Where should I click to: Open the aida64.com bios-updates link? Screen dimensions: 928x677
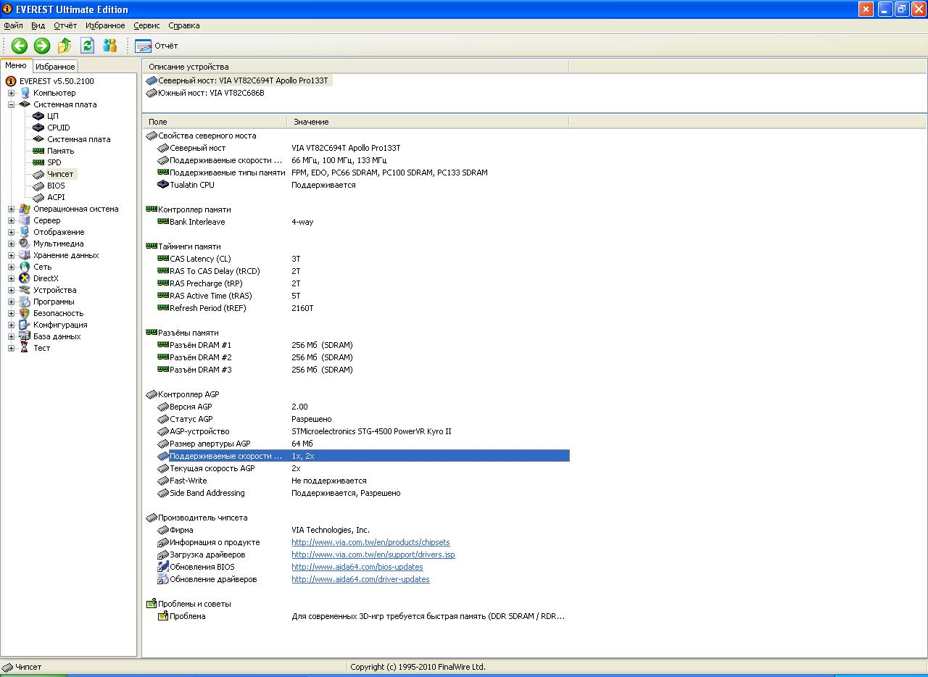[357, 567]
